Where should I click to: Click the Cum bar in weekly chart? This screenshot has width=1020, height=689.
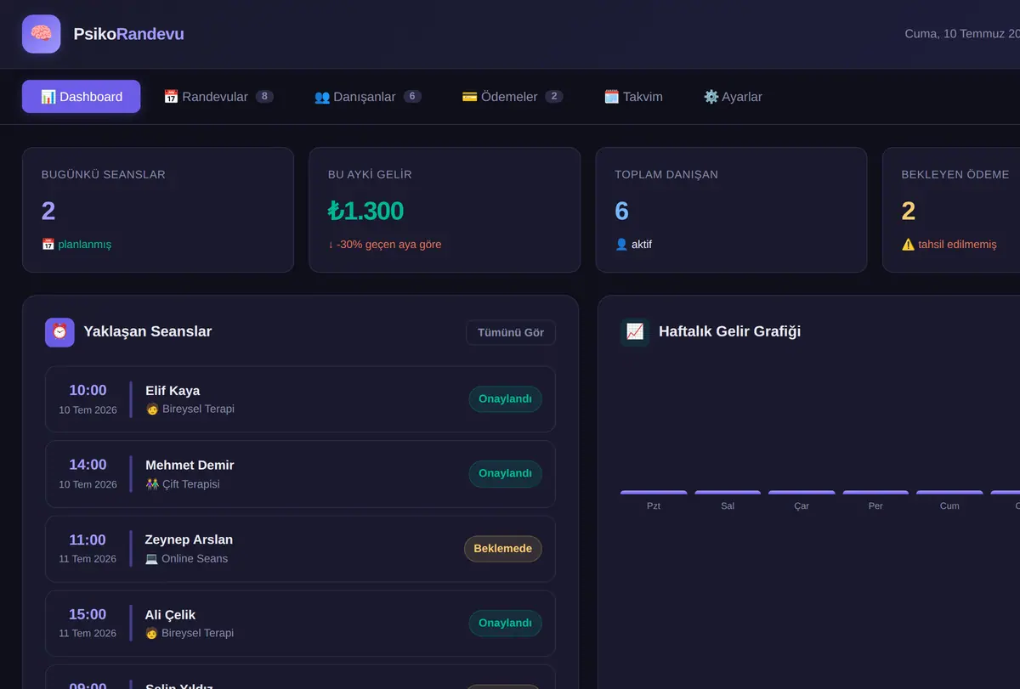pos(949,493)
